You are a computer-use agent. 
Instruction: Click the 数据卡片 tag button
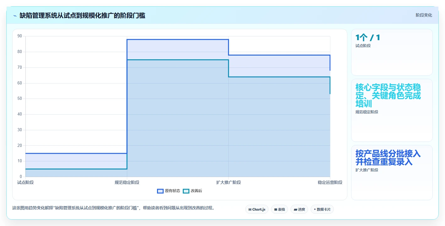click(x=322, y=209)
